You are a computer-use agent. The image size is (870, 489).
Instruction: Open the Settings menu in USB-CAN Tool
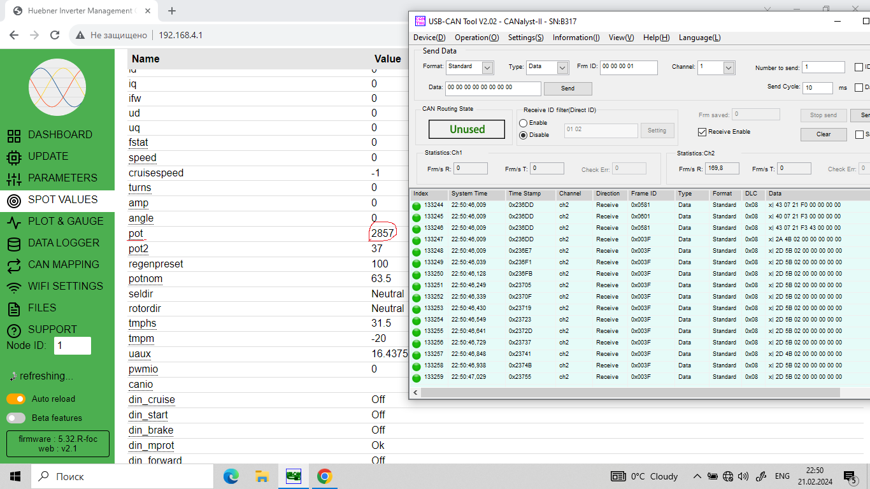pyautogui.click(x=525, y=38)
